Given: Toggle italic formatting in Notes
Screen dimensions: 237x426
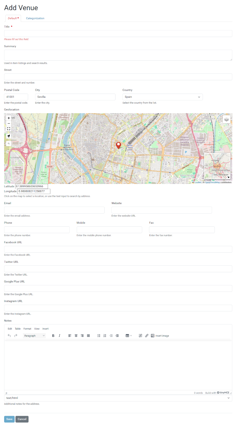Looking at the screenshot, I should pyautogui.click(x=60, y=336).
